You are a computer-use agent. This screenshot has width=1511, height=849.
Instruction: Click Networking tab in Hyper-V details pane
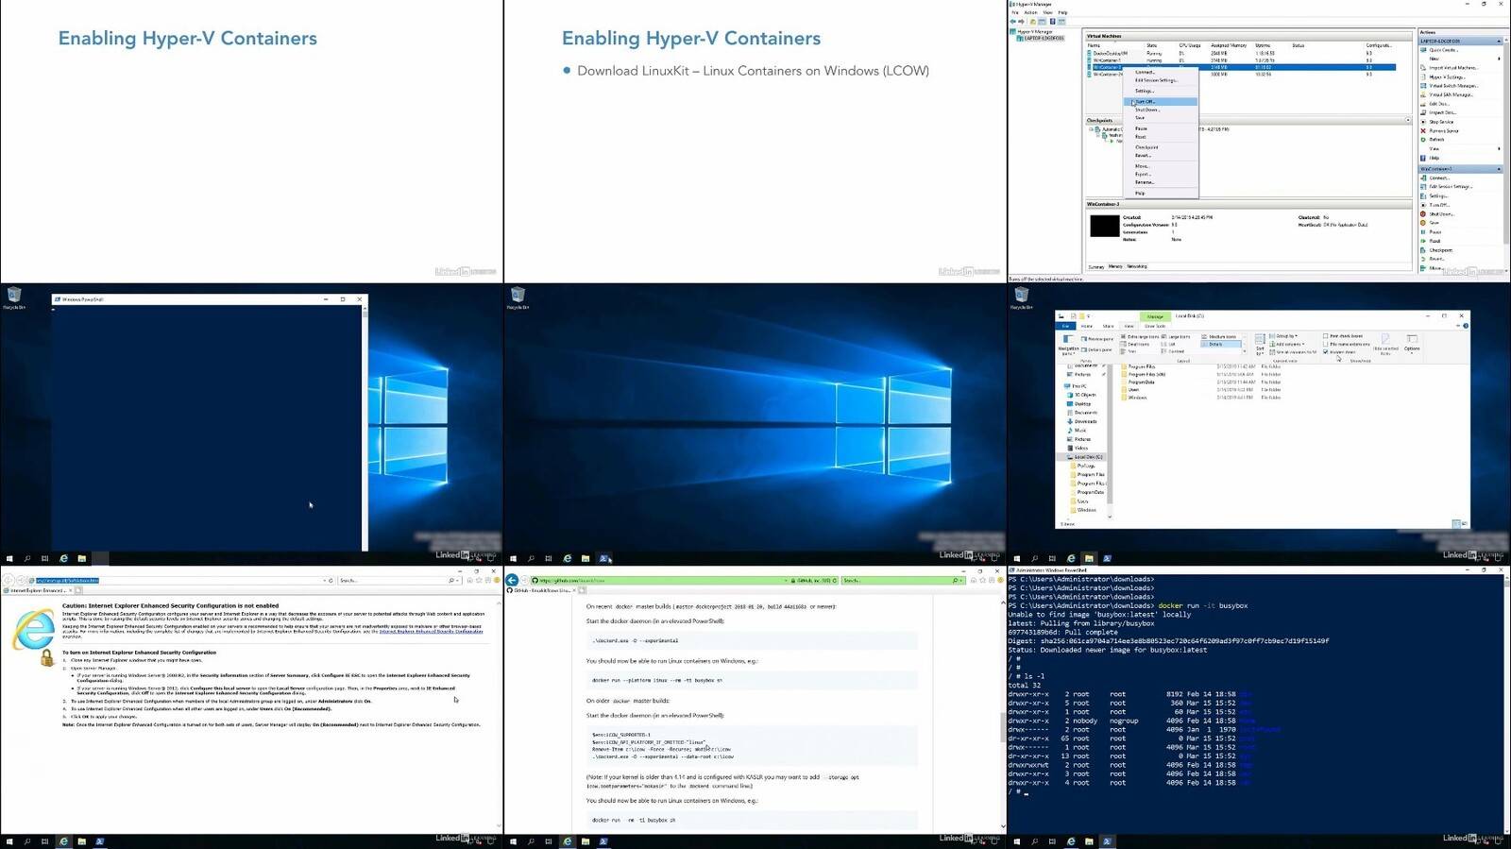pyautogui.click(x=1137, y=266)
